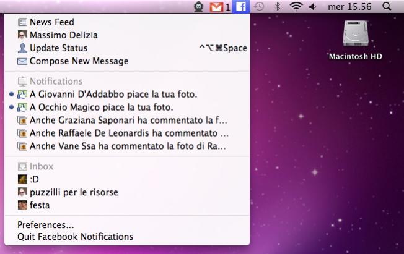Select Compose New Message
The height and width of the screenshot is (254, 404).
[127, 61]
